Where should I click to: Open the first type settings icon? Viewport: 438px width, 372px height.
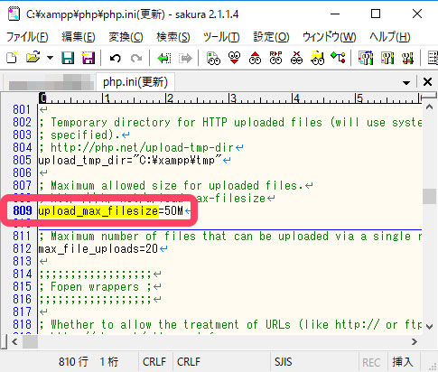tap(366, 58)
